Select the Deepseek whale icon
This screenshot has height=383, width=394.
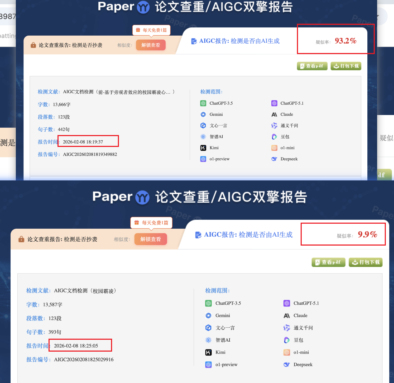(274, 159)
